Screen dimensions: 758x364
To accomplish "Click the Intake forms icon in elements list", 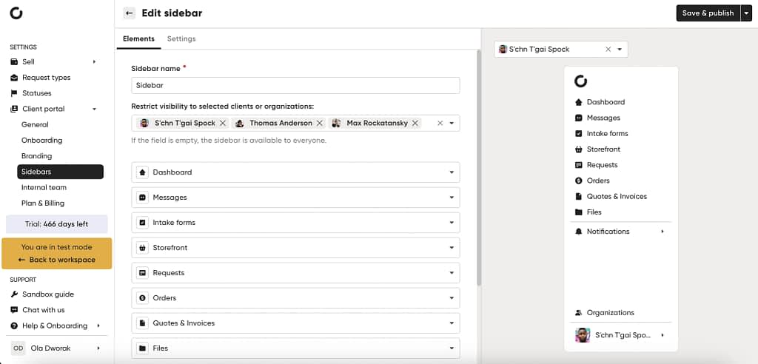I will (x=142, y=223).
